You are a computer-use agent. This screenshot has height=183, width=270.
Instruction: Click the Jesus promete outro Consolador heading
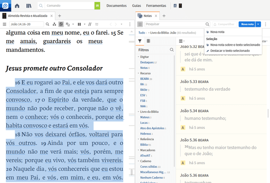tap(54, 68)
